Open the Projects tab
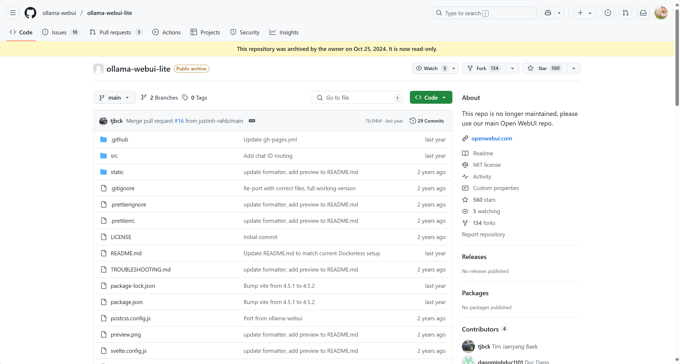680x364 pixels. [205, 32]
